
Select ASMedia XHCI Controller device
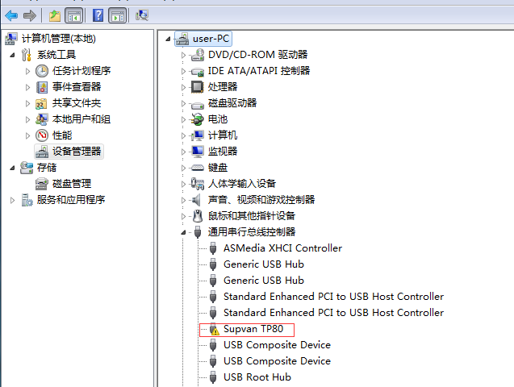pyautogui.click(x=282, y=248)
